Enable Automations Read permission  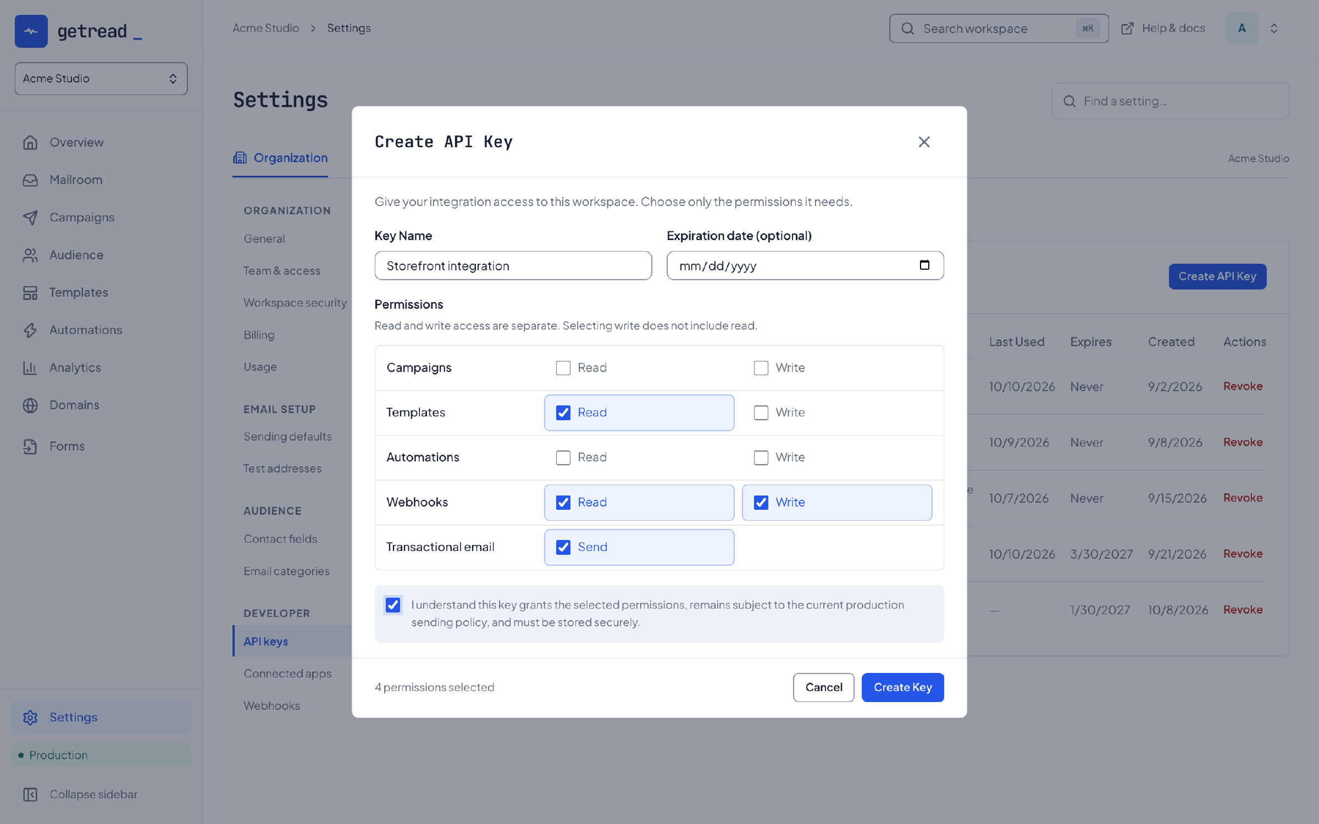pos(563,458)
